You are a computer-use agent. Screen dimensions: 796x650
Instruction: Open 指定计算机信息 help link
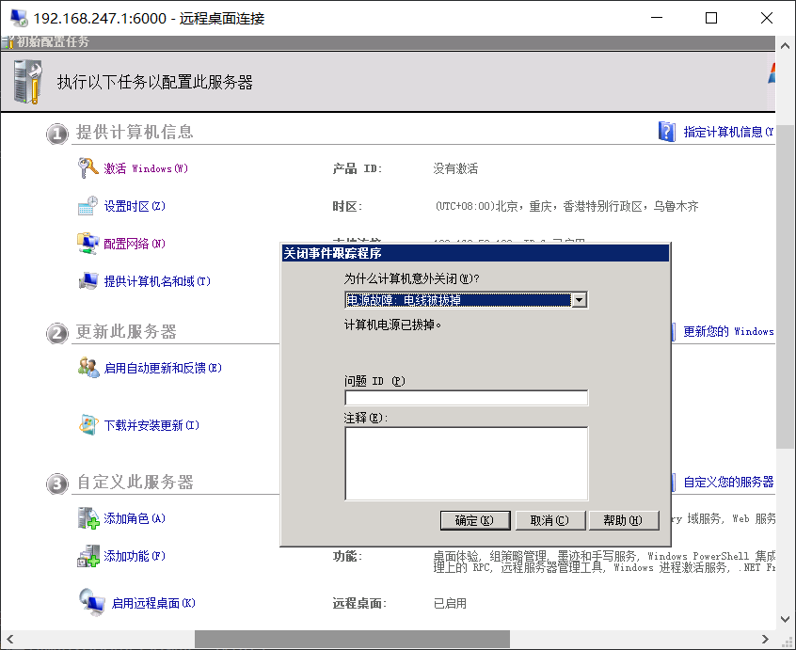point(728,132)
